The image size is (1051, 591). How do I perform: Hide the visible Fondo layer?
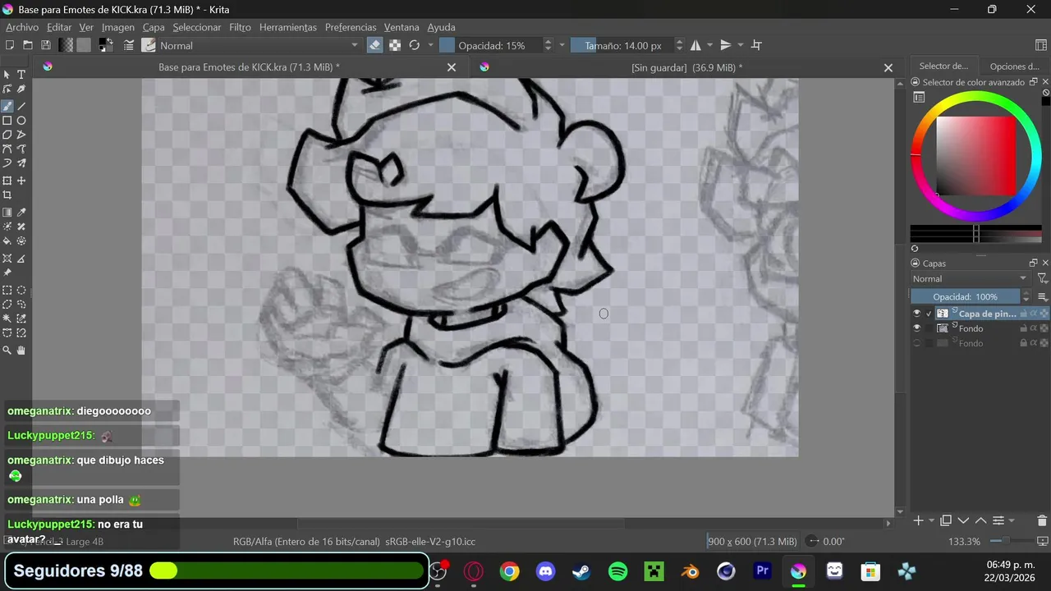pyautogui.click(x=917, y=328)
